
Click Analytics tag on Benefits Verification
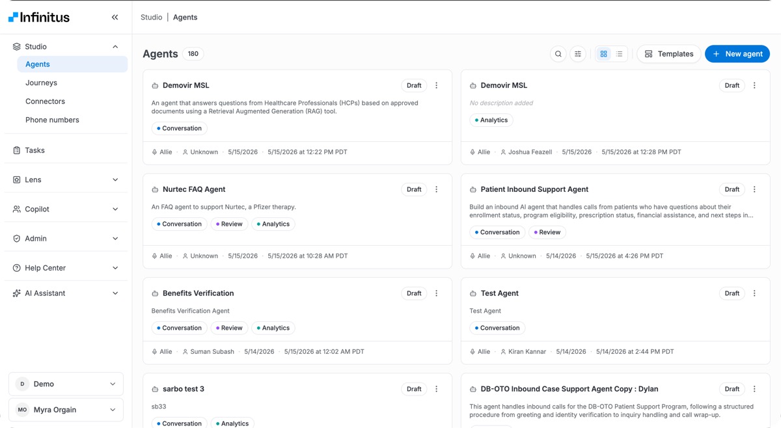(273, 328)
